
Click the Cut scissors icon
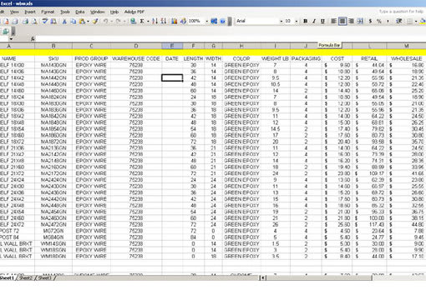click(x=64, y=21)
